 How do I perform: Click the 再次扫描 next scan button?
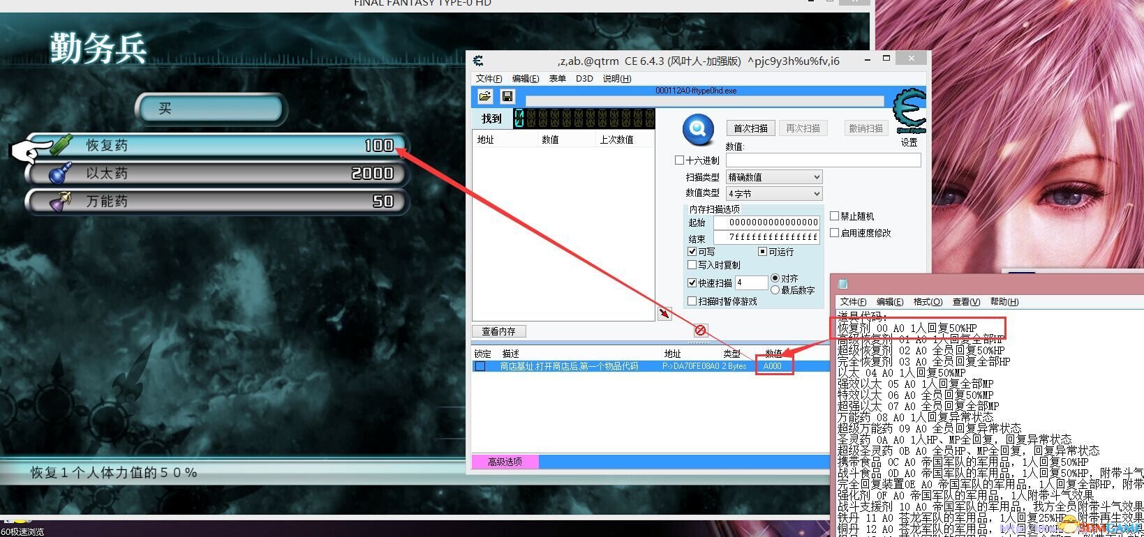click(x=803, y=128)
